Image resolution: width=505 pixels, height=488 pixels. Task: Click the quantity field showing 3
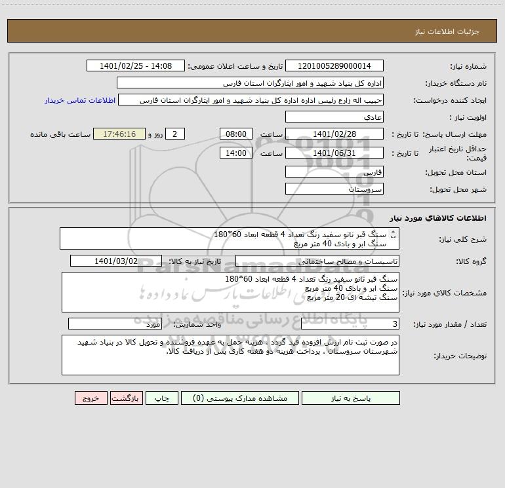coord(350,324)
